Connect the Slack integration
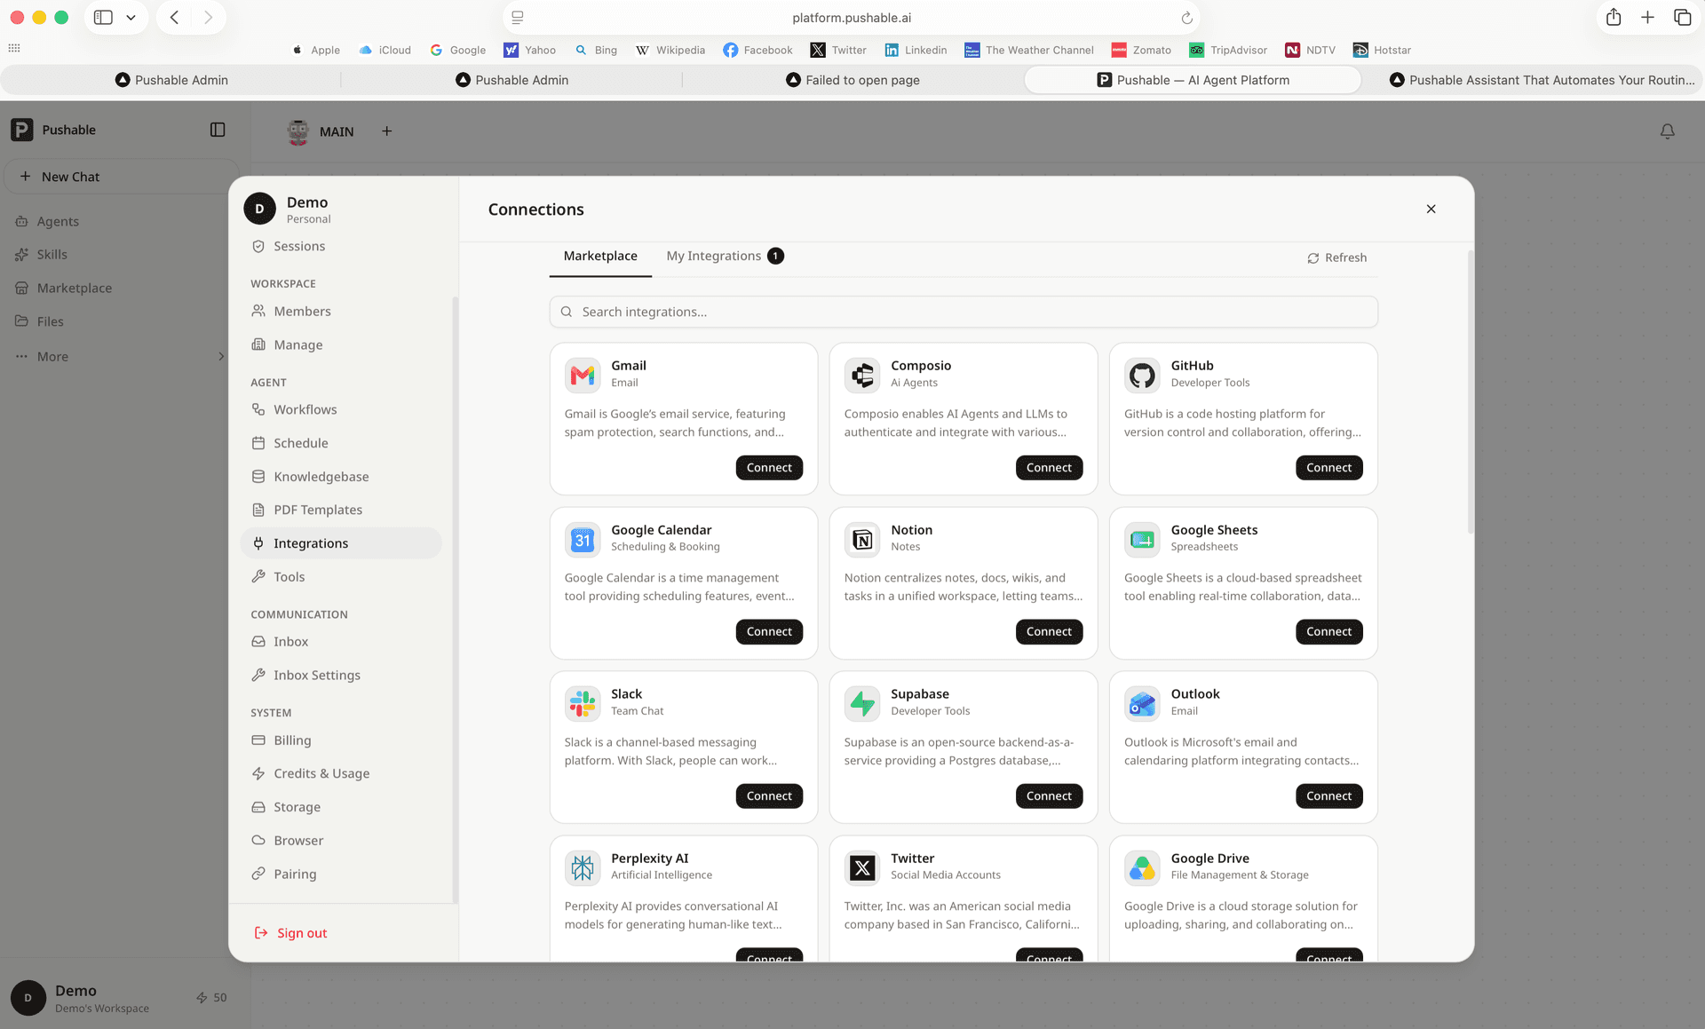This screenshot has height=1029, width=1705. coord(769,796)
